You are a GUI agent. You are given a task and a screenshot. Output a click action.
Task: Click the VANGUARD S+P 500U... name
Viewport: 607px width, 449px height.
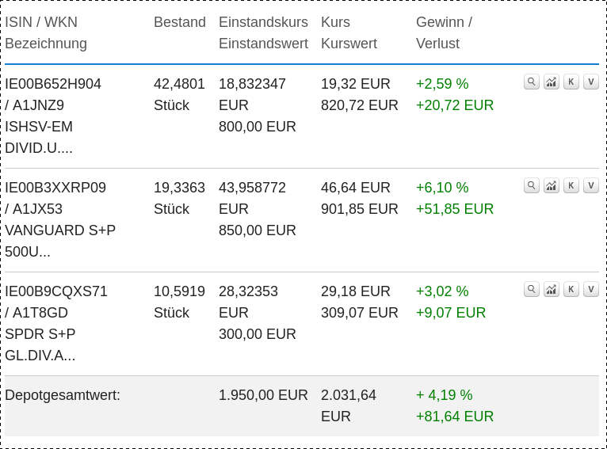tap(60, 241)
